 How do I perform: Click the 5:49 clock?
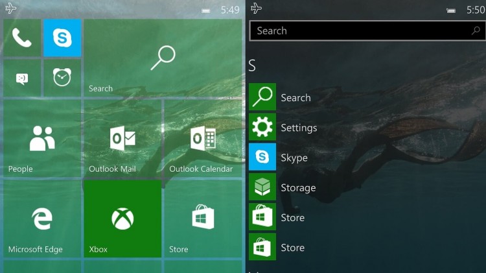pyautogui.click(x=230, y=10)
